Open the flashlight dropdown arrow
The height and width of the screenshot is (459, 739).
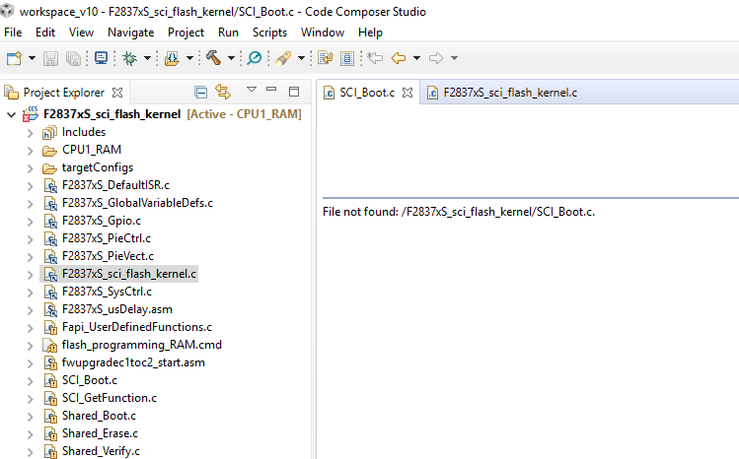[301, 58]
